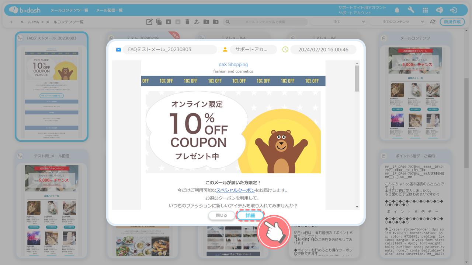Click the trash delete toolbar icon

187,22
